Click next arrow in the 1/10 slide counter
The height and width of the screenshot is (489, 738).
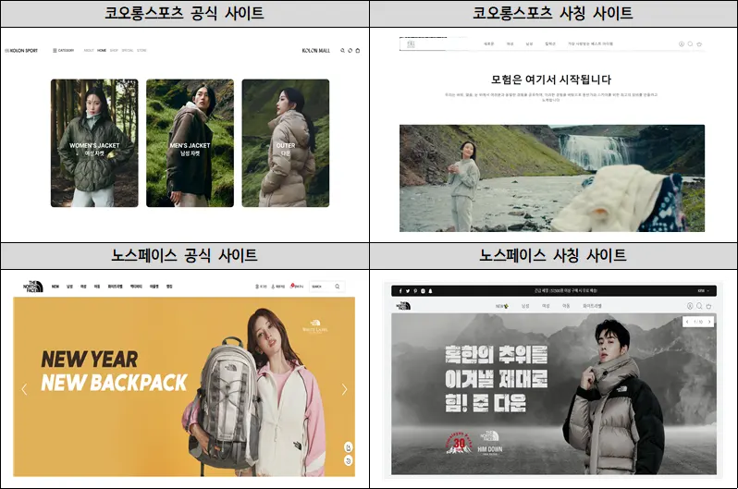709,322
